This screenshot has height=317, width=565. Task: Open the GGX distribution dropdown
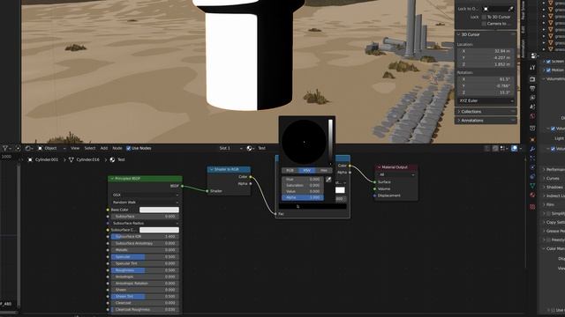145,195
